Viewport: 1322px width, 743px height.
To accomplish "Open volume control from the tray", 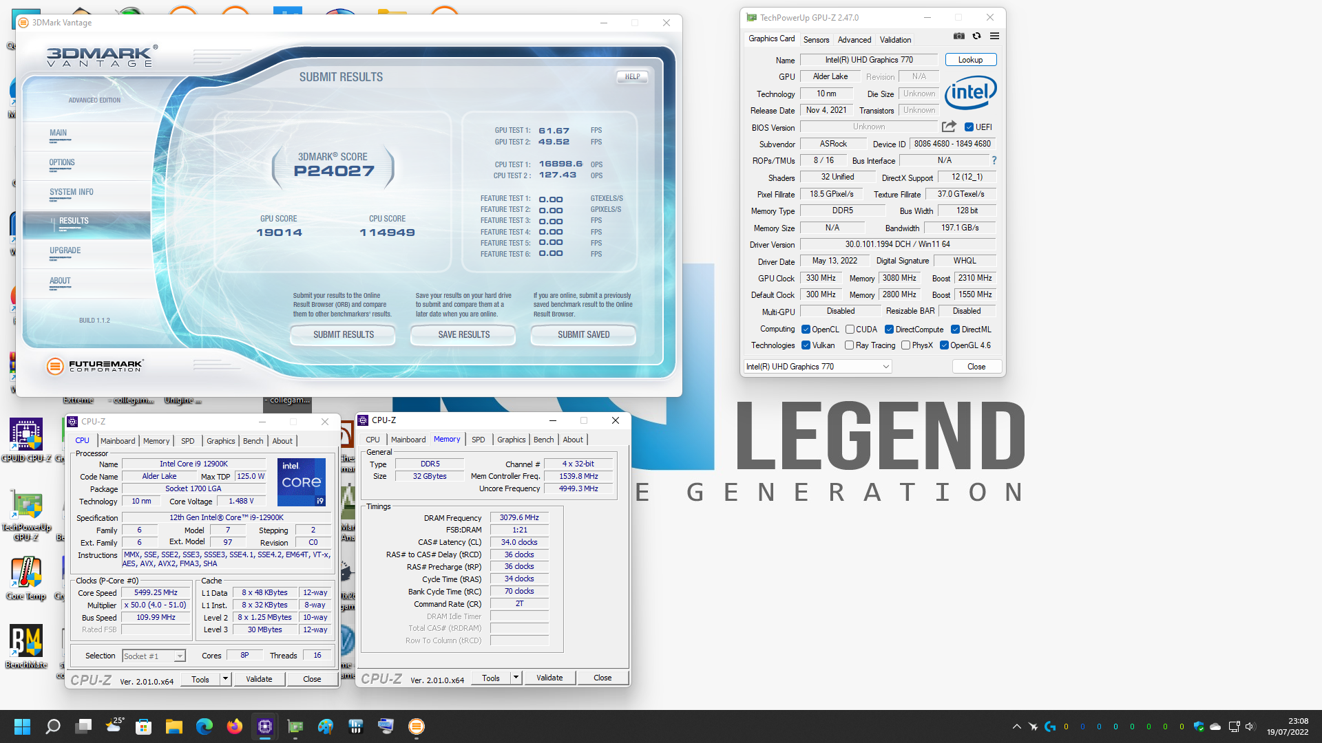I will click(1250, 726).
